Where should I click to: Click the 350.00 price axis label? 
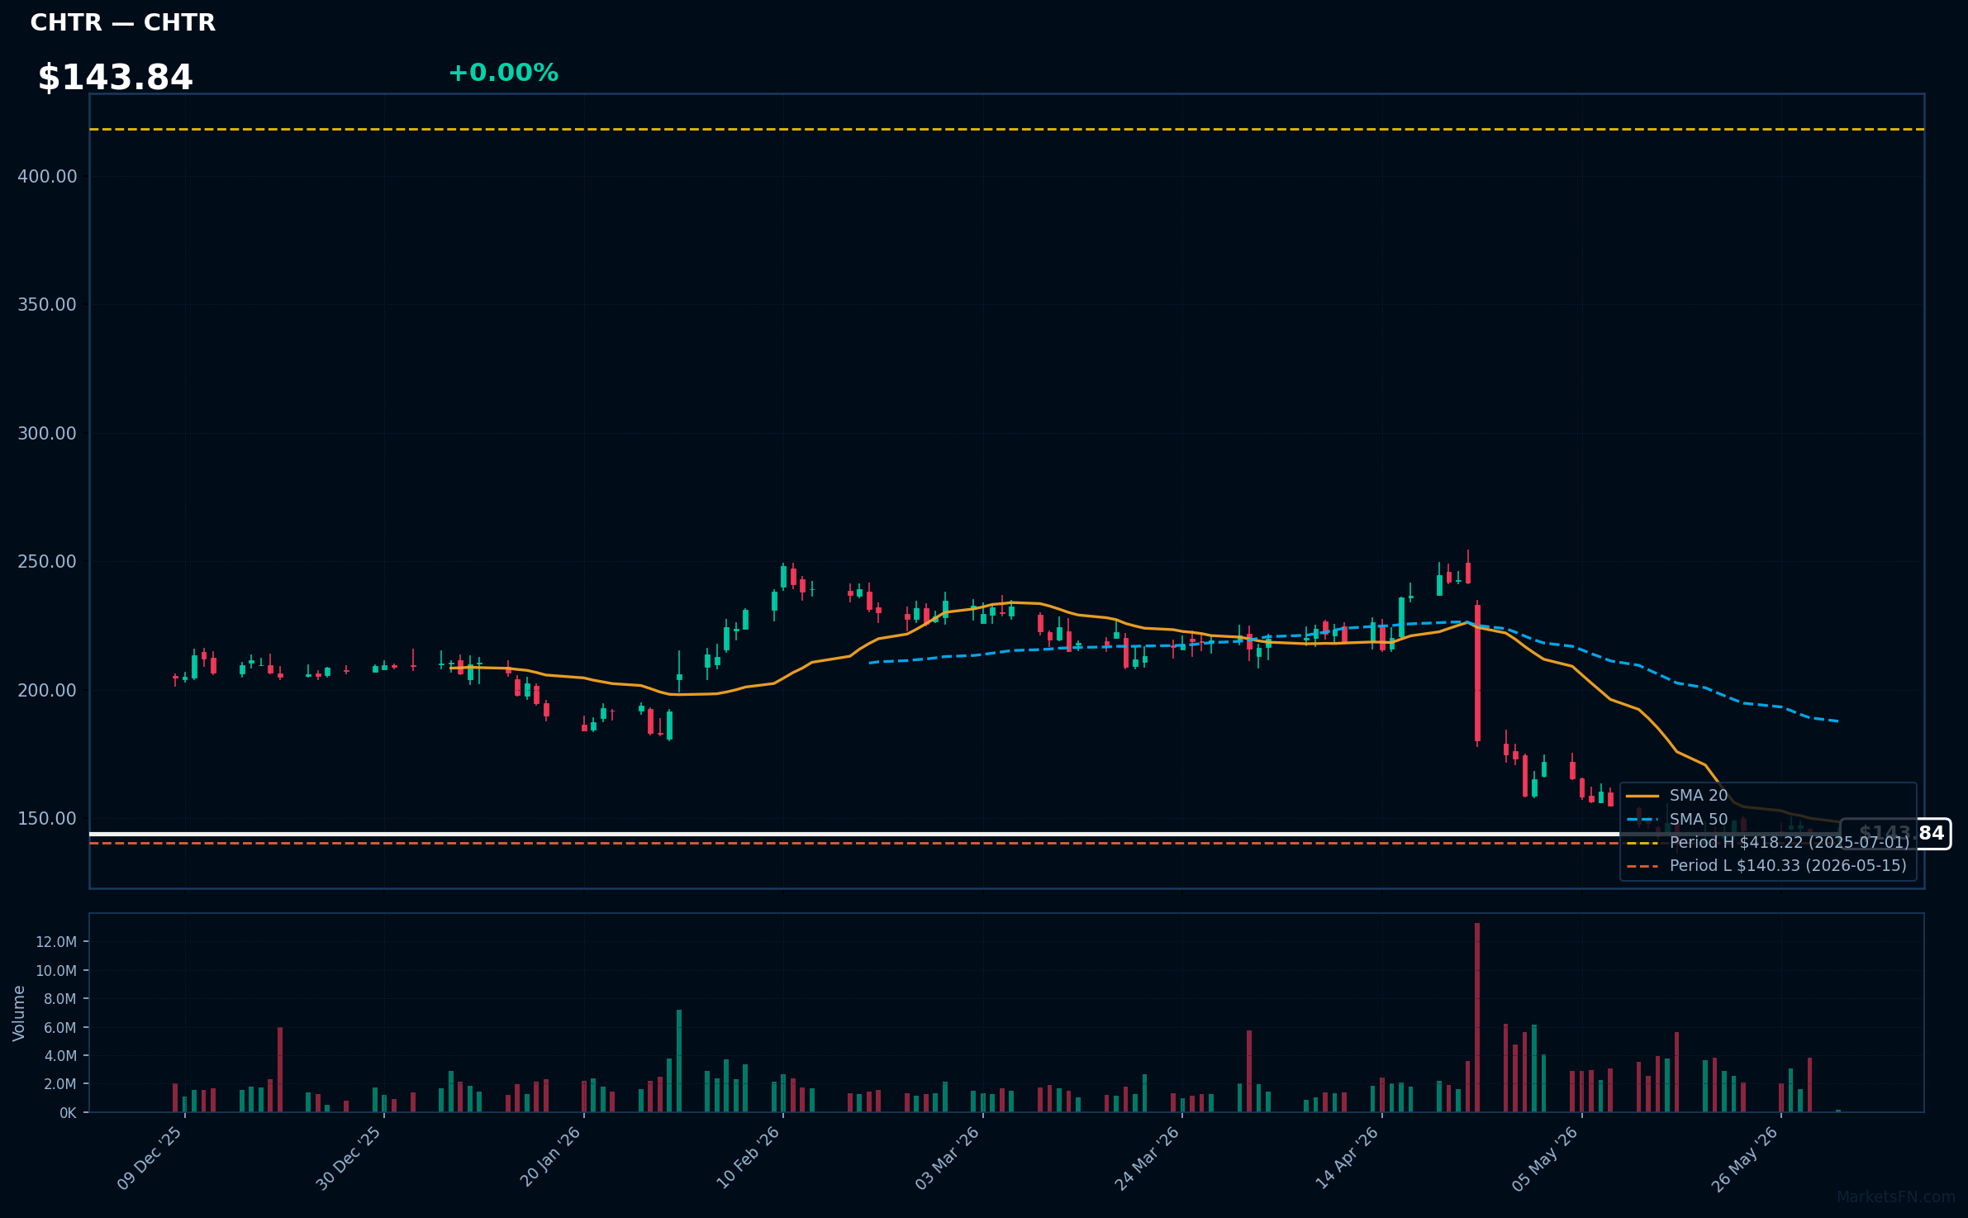click(47, 305)
